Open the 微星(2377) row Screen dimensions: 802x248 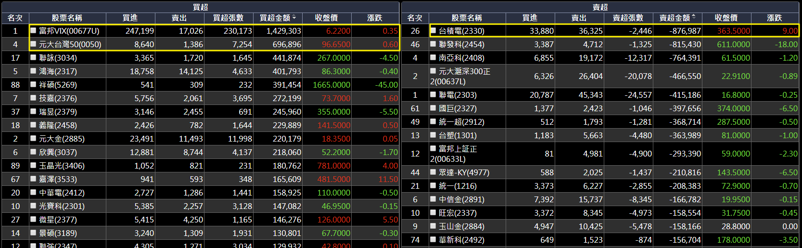58,220
